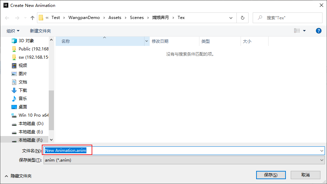This screenshot has width=327, height=184.
Task: Open 本地磁盘 (E:) drive
Action: [x=31, y=132]
